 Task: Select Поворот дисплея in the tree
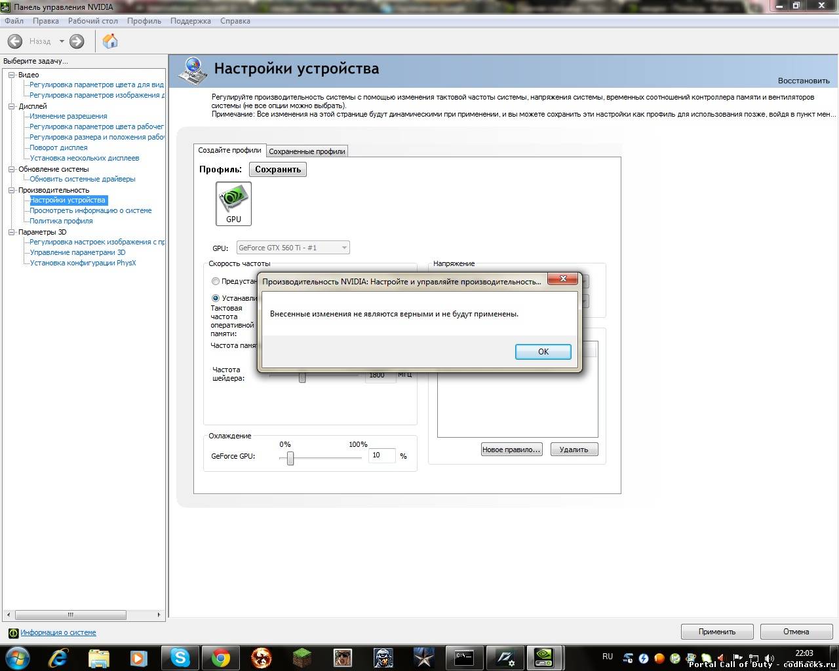click(x=58, y=147)
